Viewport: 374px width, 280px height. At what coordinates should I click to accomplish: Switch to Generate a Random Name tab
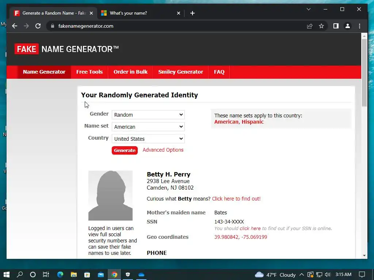click(x=53, y=13)
